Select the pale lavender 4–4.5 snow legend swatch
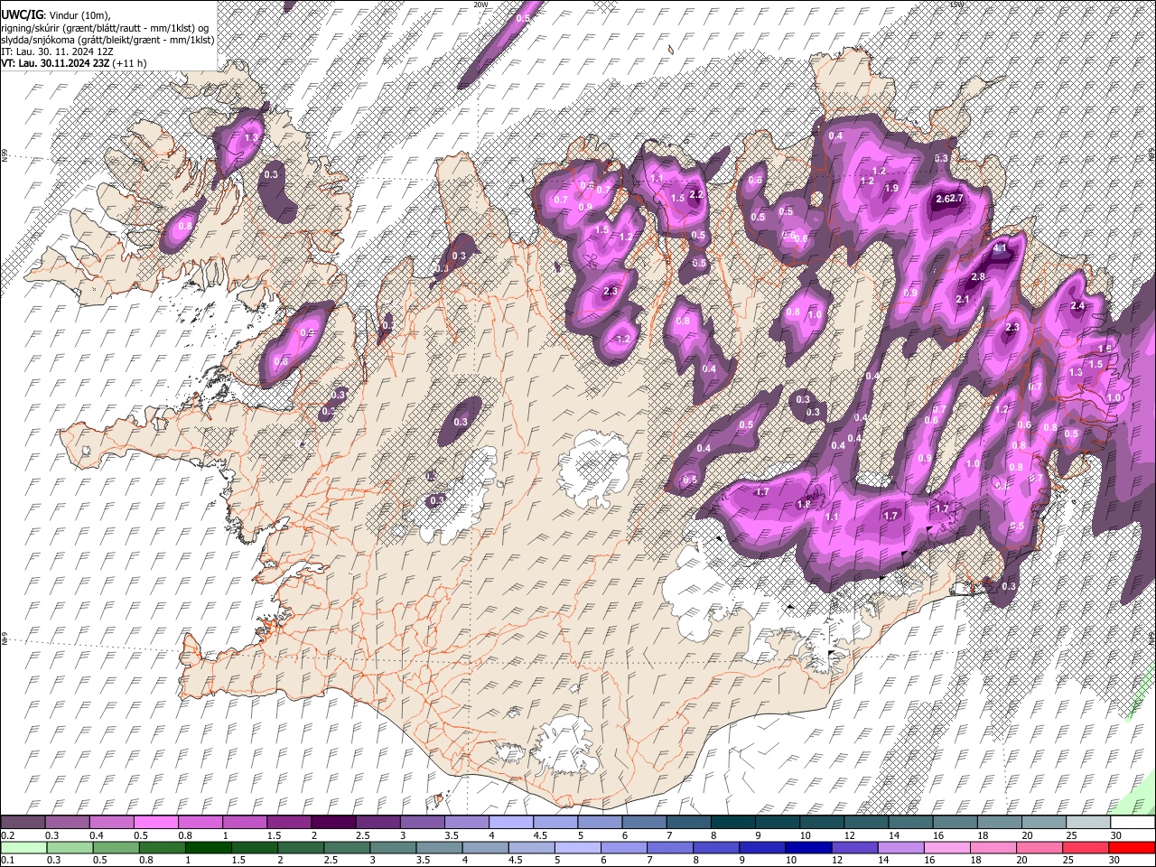This screenshot has height=867, width=1156. tap(510, 823)
